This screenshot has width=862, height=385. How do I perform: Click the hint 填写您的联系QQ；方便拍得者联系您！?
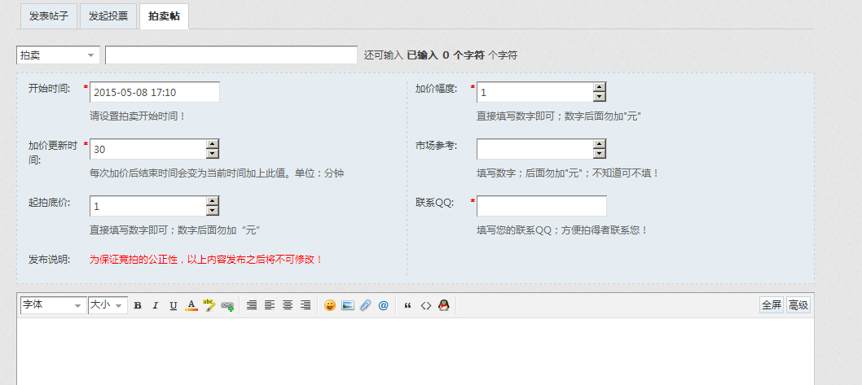[x=562, y=230]
